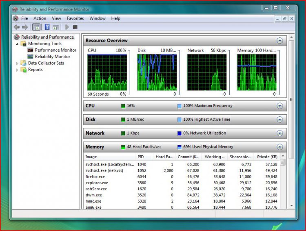Sort by the Hard Faults column header
Screen dimensions: 306x231
click(x=164, y=157)
